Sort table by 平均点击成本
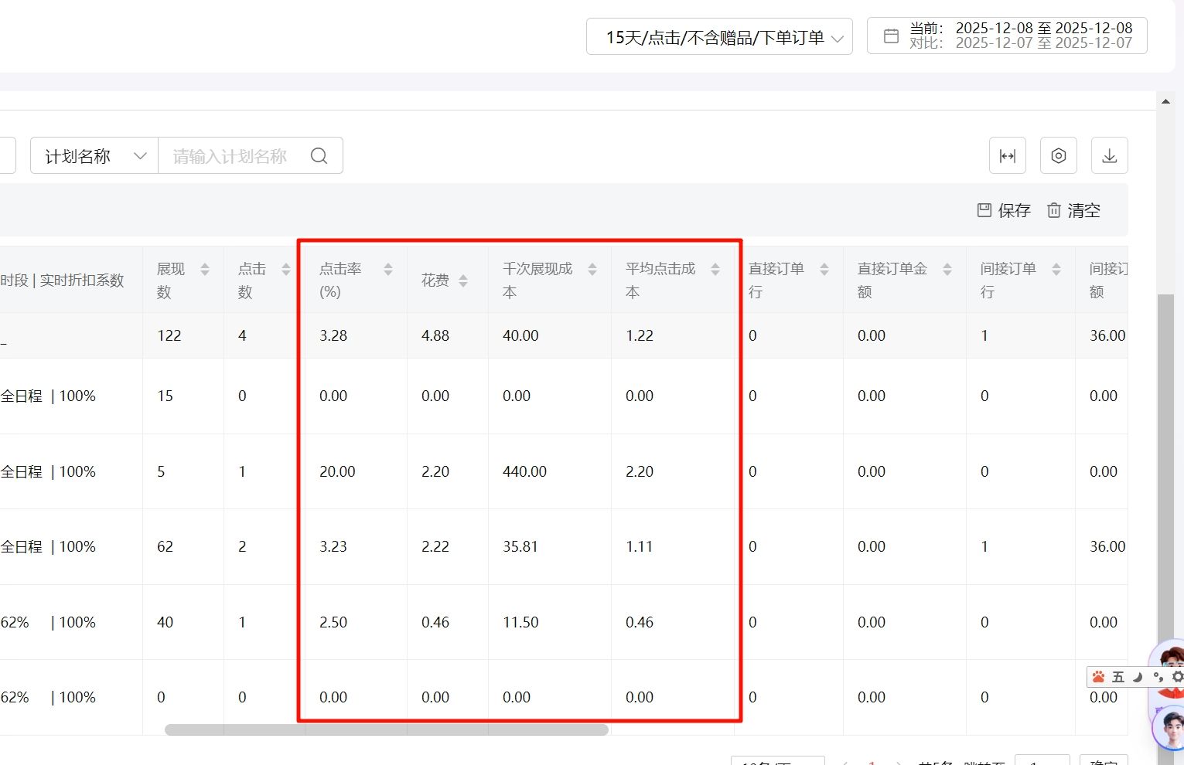 coord(715,269)
